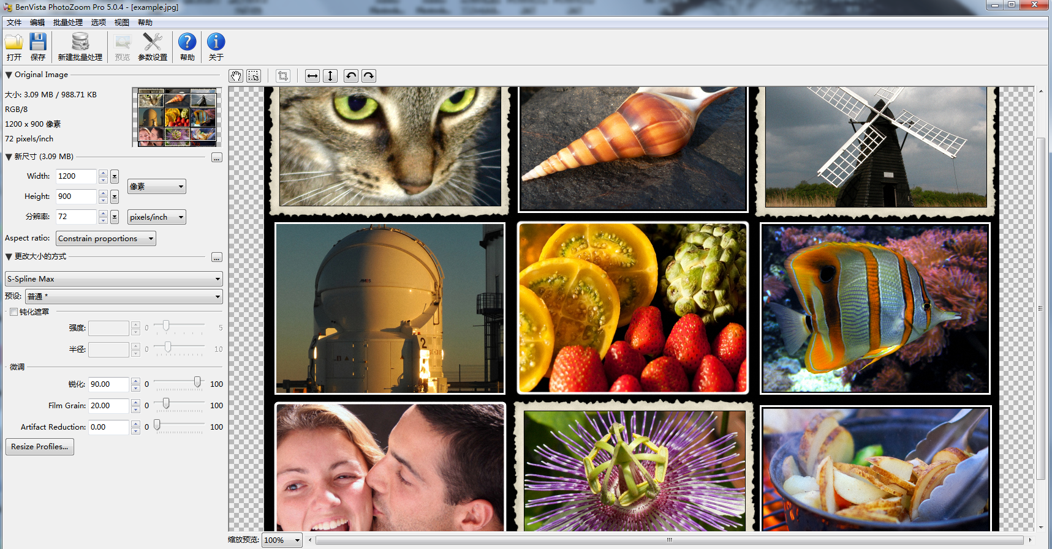Increase 锐化 with the up stepper arrow
1052x549 pixels.
[x=136, y=381]
